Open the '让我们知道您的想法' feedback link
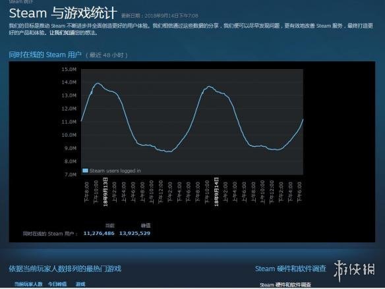The height and width of the screenshot is (289, 385). pyautogui.click(x=73, y=33)
